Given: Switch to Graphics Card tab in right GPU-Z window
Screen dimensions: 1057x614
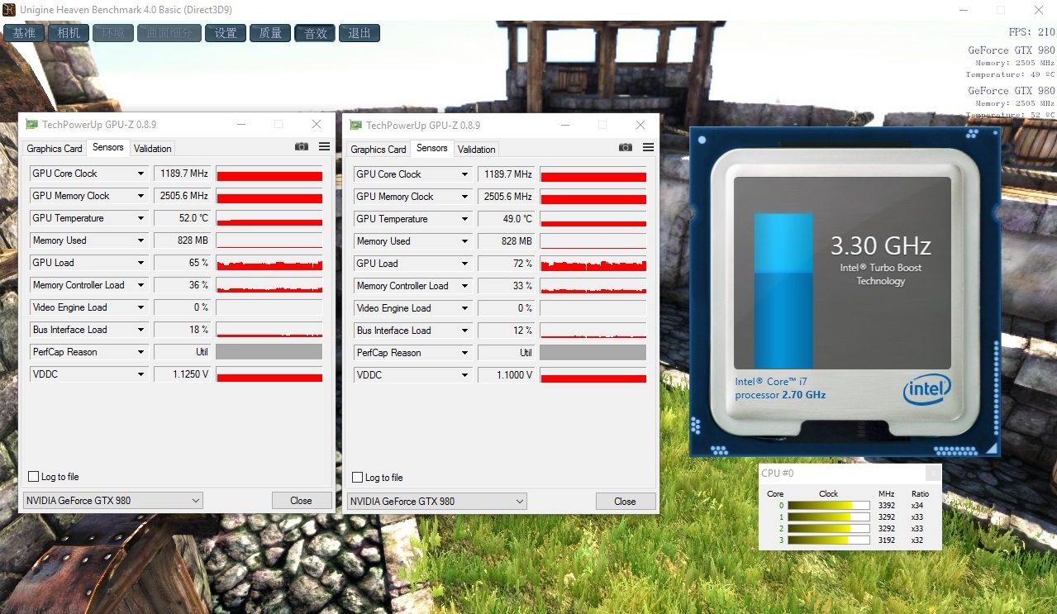Looking at the screenshot, I should click(379, 150).
